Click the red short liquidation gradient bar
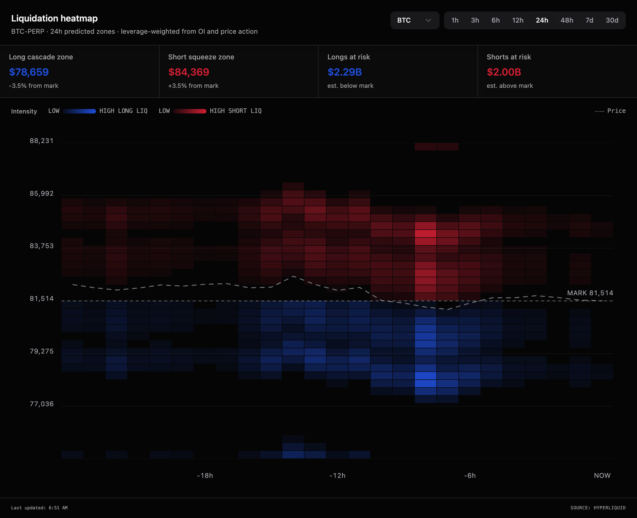637x518 pixels. (x=190, y=111)
